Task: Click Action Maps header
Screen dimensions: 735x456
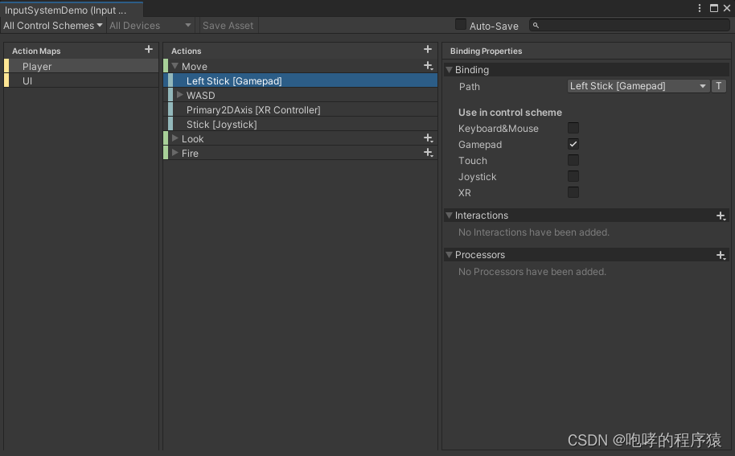Action: tap(36, 51)
